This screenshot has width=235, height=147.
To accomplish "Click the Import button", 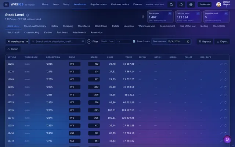I will pos(13,49).
